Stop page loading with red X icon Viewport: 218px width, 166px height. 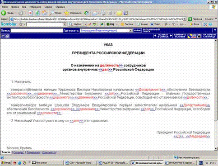click(31, 13)
